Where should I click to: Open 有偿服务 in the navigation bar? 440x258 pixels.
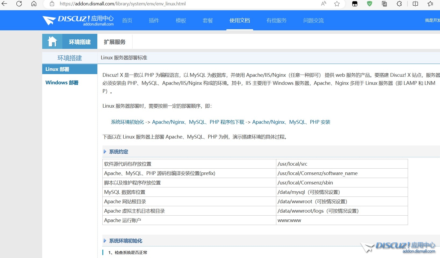click(277, 20)
